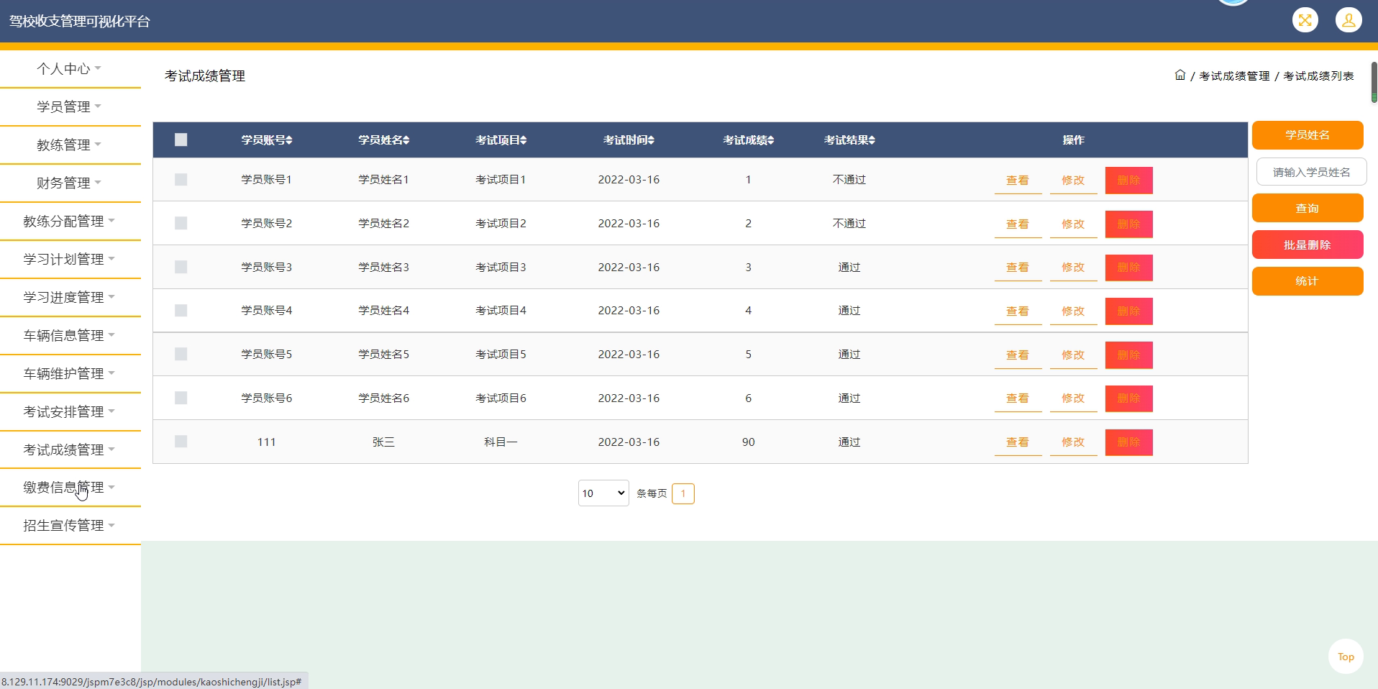Select the row for 学员账号2
This screenshot has height=689, width=1378.
click(181, 223)
